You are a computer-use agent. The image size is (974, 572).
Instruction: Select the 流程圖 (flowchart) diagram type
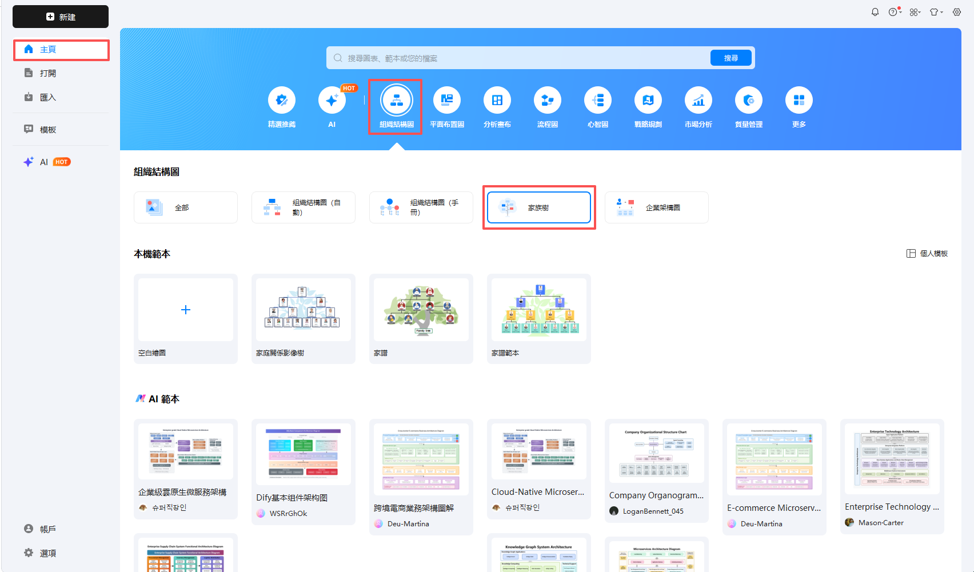coord(547,107)
